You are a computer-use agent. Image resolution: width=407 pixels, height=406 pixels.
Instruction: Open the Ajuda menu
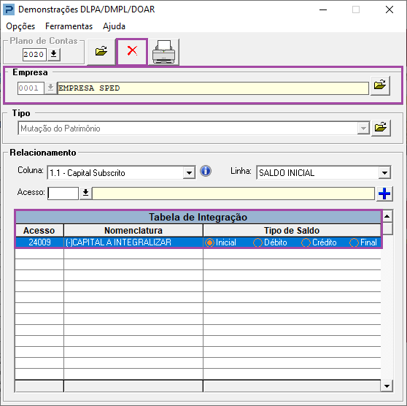[x=114, y=26]
